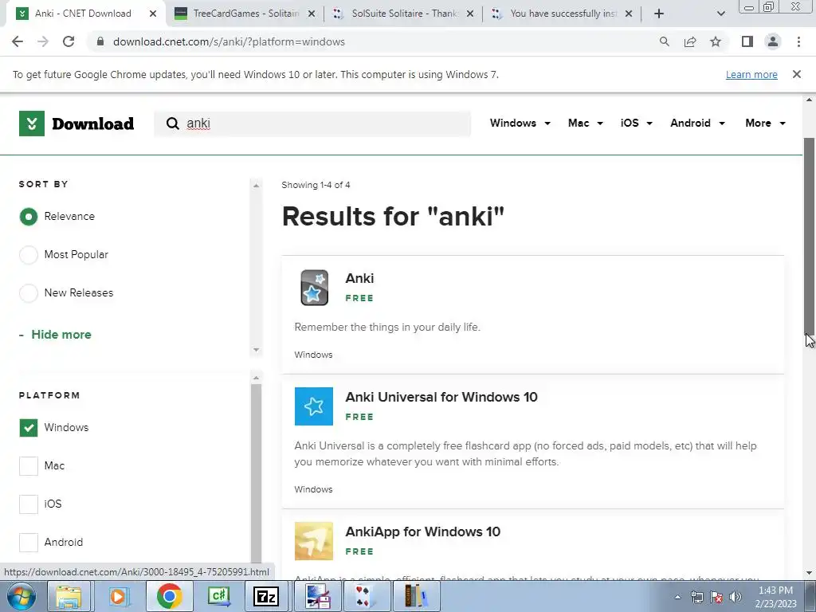
Task: Click platform filter panel scrollbar
Action: pyautogui.click(x=256, y=472)
